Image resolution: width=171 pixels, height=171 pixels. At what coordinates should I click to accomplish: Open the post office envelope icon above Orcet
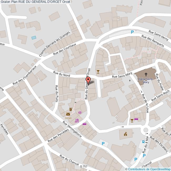click(68, 114)
